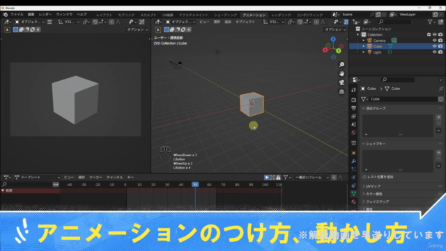The height and width of the screenshot is (251, 446).
Task: Open center viewport ビュー menu
Action: (x=204, y=22)
